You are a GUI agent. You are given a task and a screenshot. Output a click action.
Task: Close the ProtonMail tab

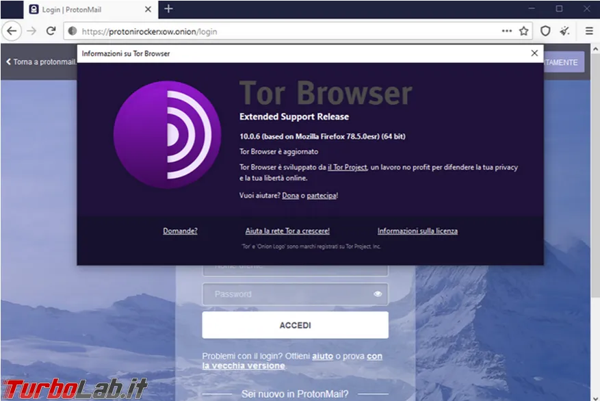point(148,10)
